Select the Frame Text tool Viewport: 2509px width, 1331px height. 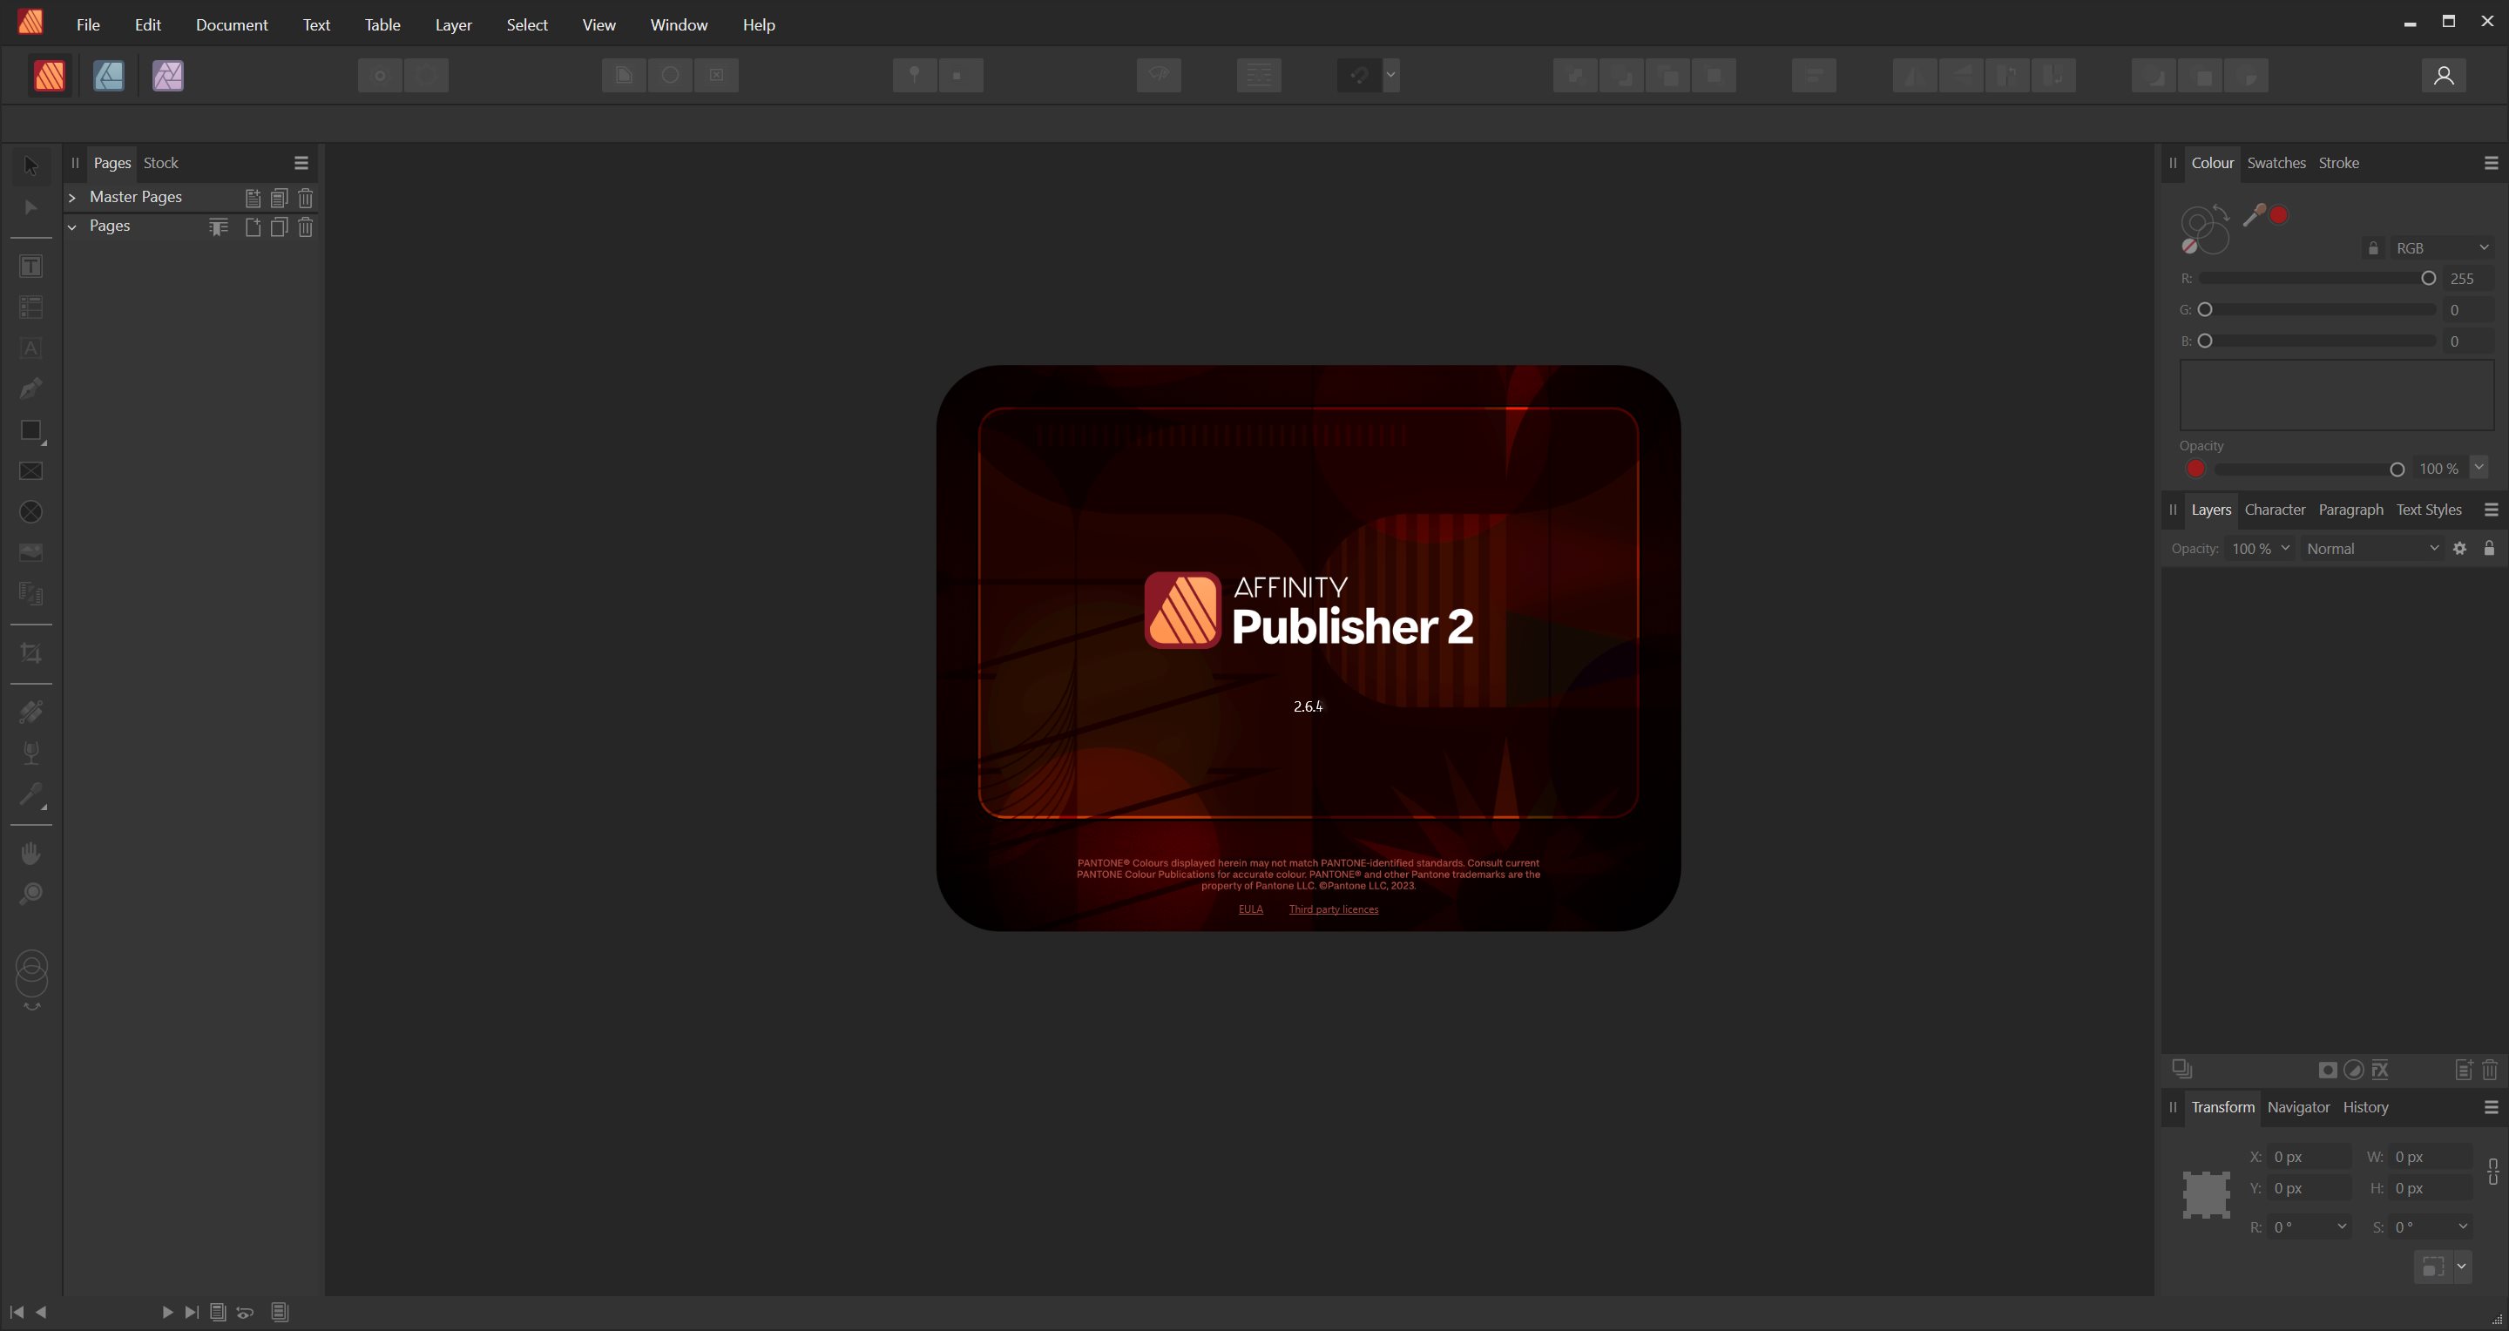coord(31,267)
